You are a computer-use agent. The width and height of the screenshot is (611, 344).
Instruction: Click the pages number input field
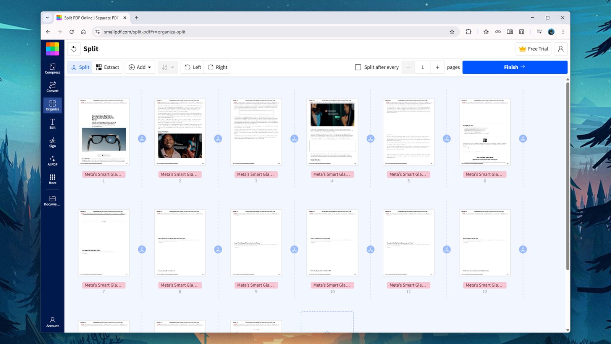pyautogui.click(x=423, y=67)
